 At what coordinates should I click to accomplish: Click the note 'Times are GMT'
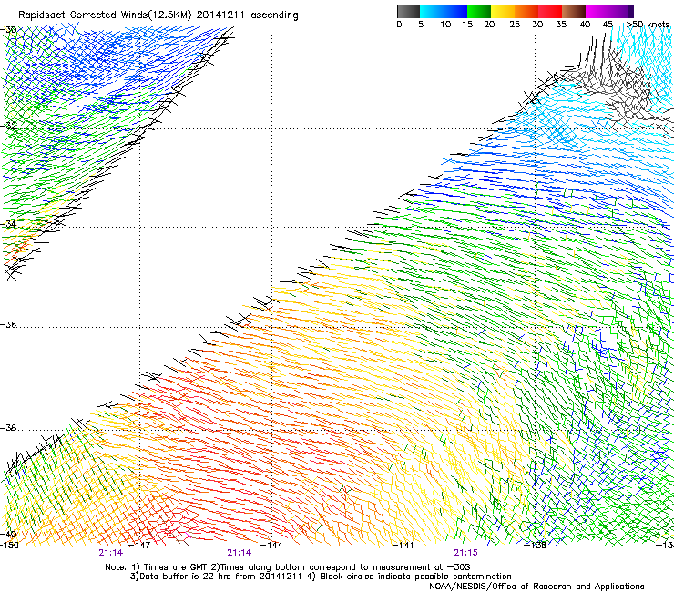coord(176,567)
